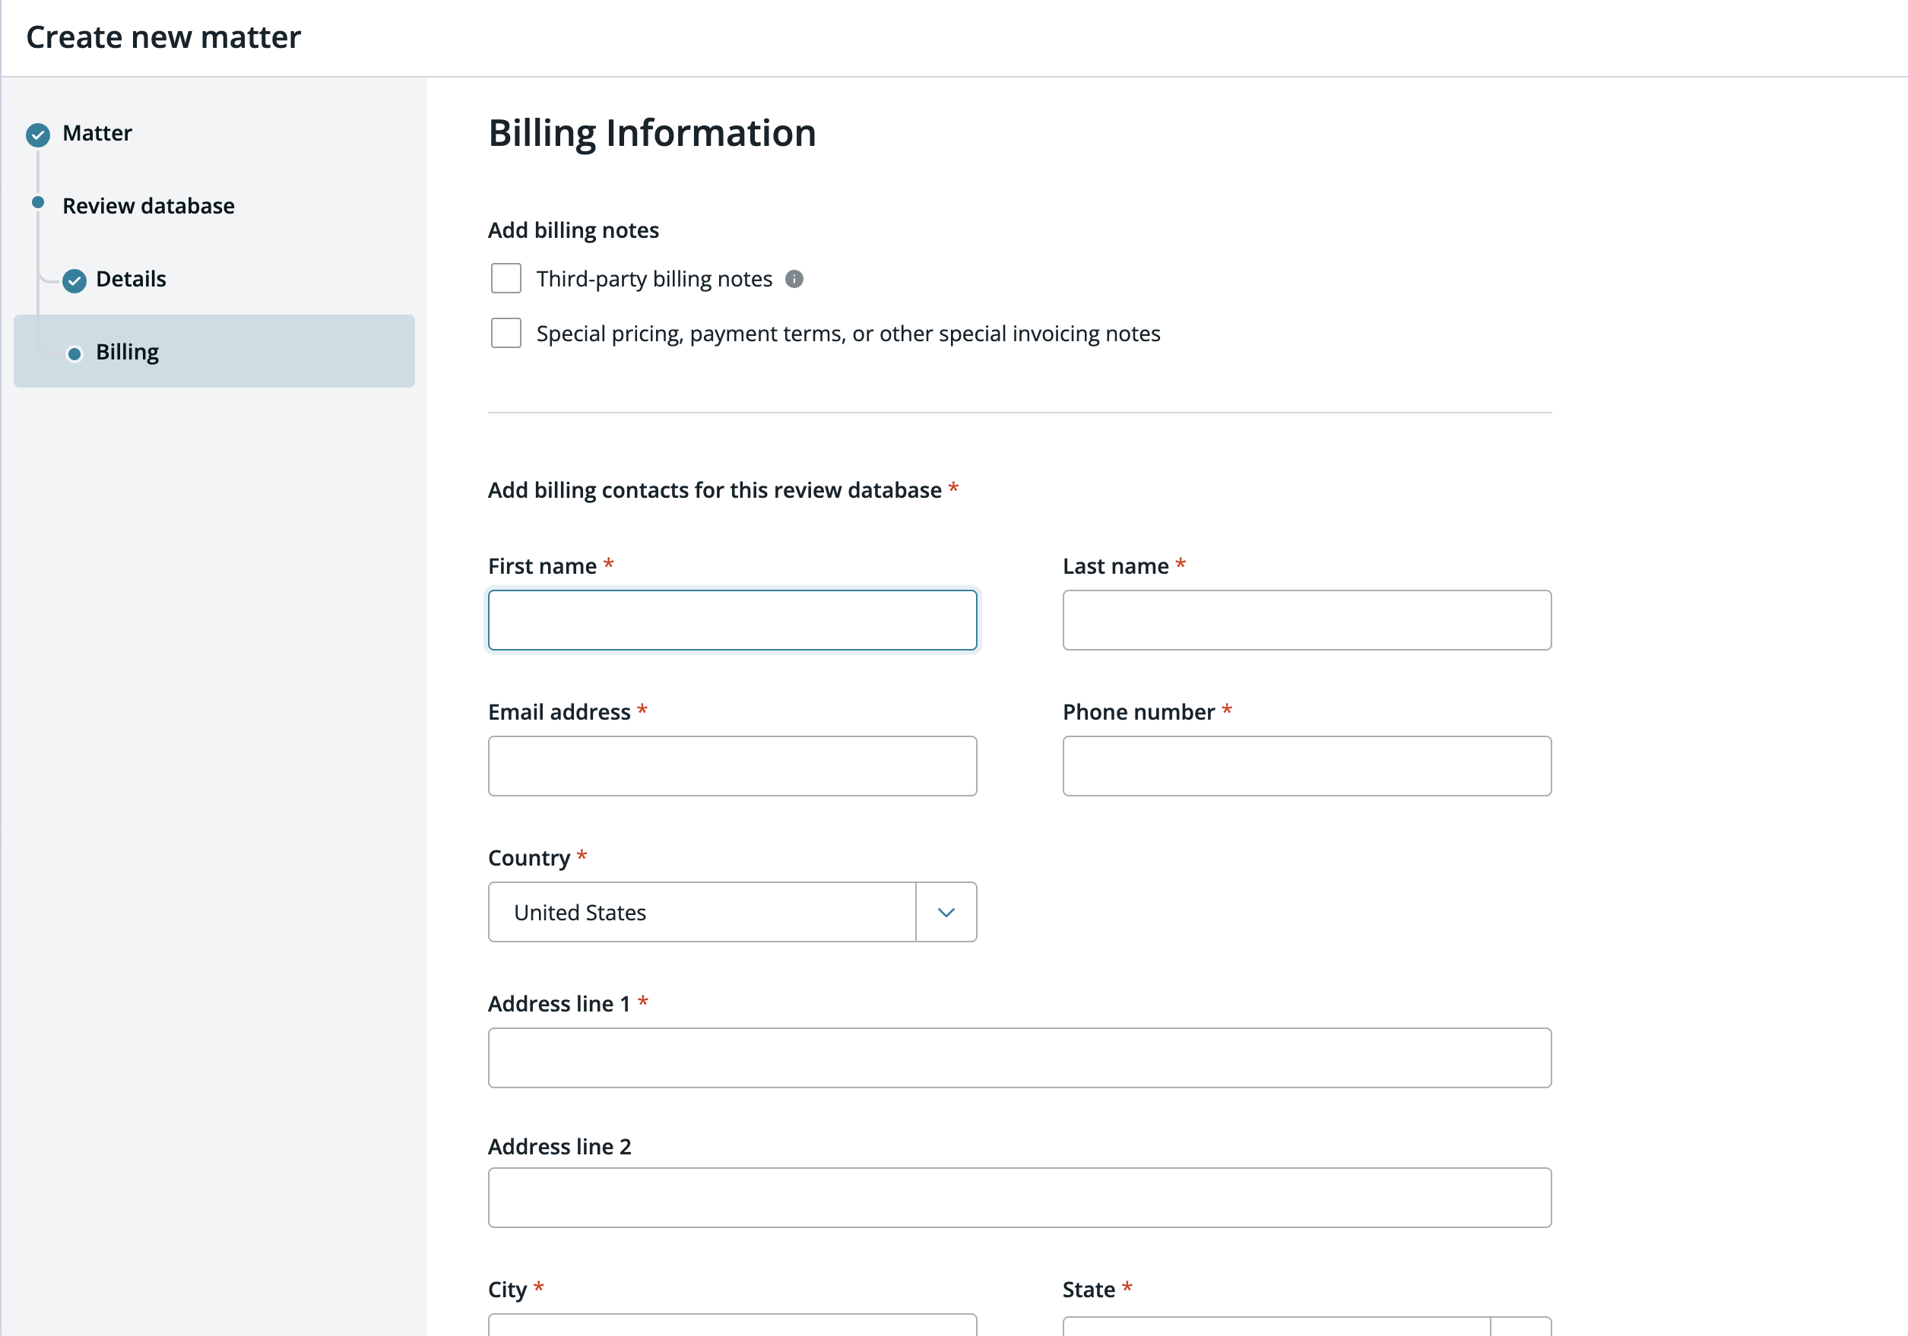This screenshot has height=1336, width=1908.
Task: Open the Review database step
Action: coord(149,206)
